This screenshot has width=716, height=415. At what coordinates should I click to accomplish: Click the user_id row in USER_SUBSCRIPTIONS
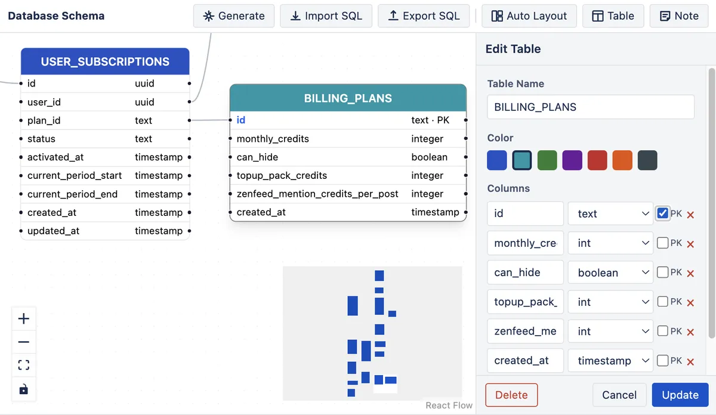(x=105, y=102)
